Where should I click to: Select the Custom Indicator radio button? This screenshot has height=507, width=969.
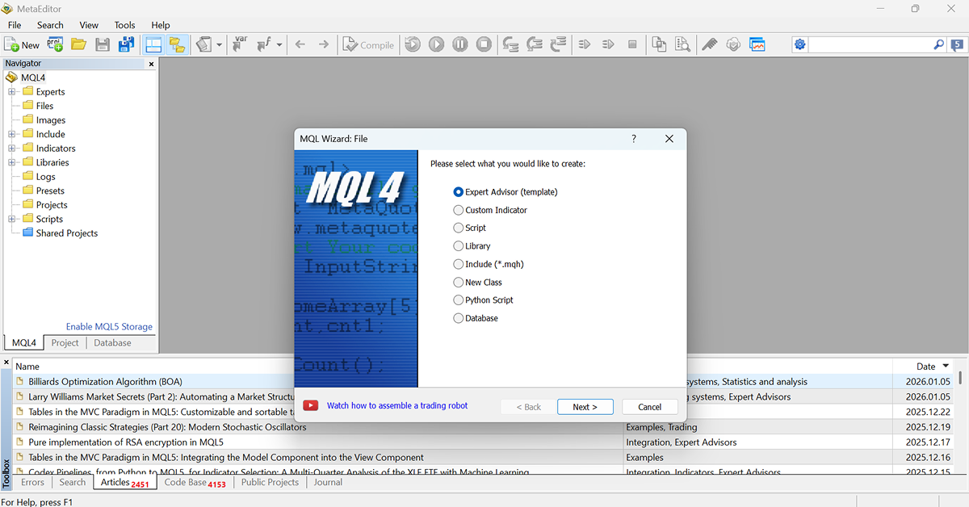coord(459,209)
